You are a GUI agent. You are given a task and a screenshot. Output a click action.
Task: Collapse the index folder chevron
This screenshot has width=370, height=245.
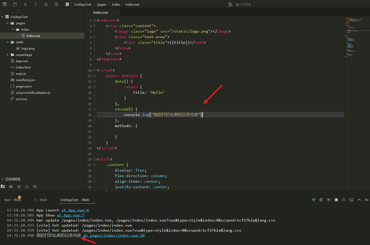click(13, 29)
